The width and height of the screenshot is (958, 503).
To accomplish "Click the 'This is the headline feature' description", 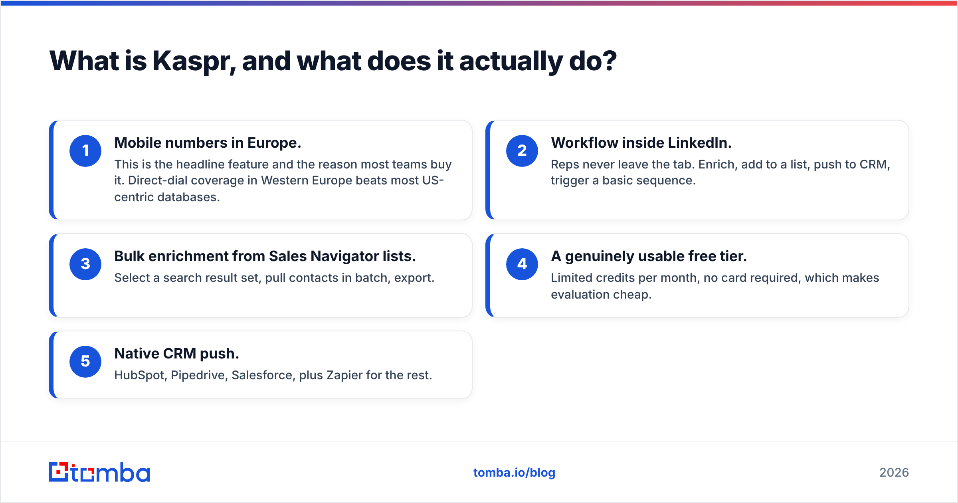I will [x=283, y=180].
